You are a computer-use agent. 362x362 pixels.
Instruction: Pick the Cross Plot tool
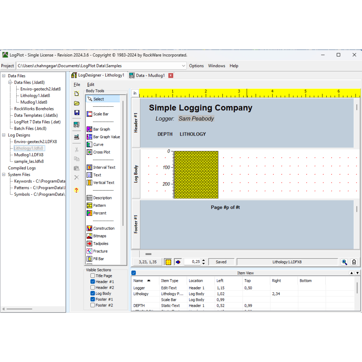pos(101,152)
